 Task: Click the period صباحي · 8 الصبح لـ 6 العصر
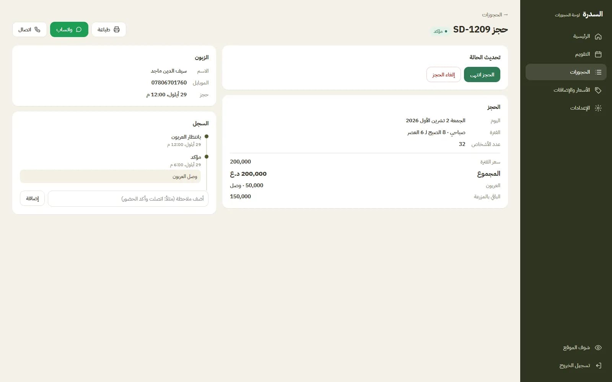pyautogui.click(x=436, y=132)
